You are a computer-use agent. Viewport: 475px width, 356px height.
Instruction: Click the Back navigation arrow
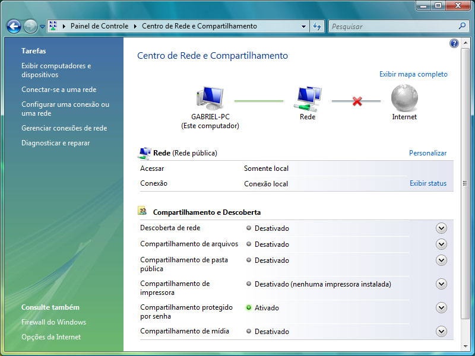click(x=12, y=26)
